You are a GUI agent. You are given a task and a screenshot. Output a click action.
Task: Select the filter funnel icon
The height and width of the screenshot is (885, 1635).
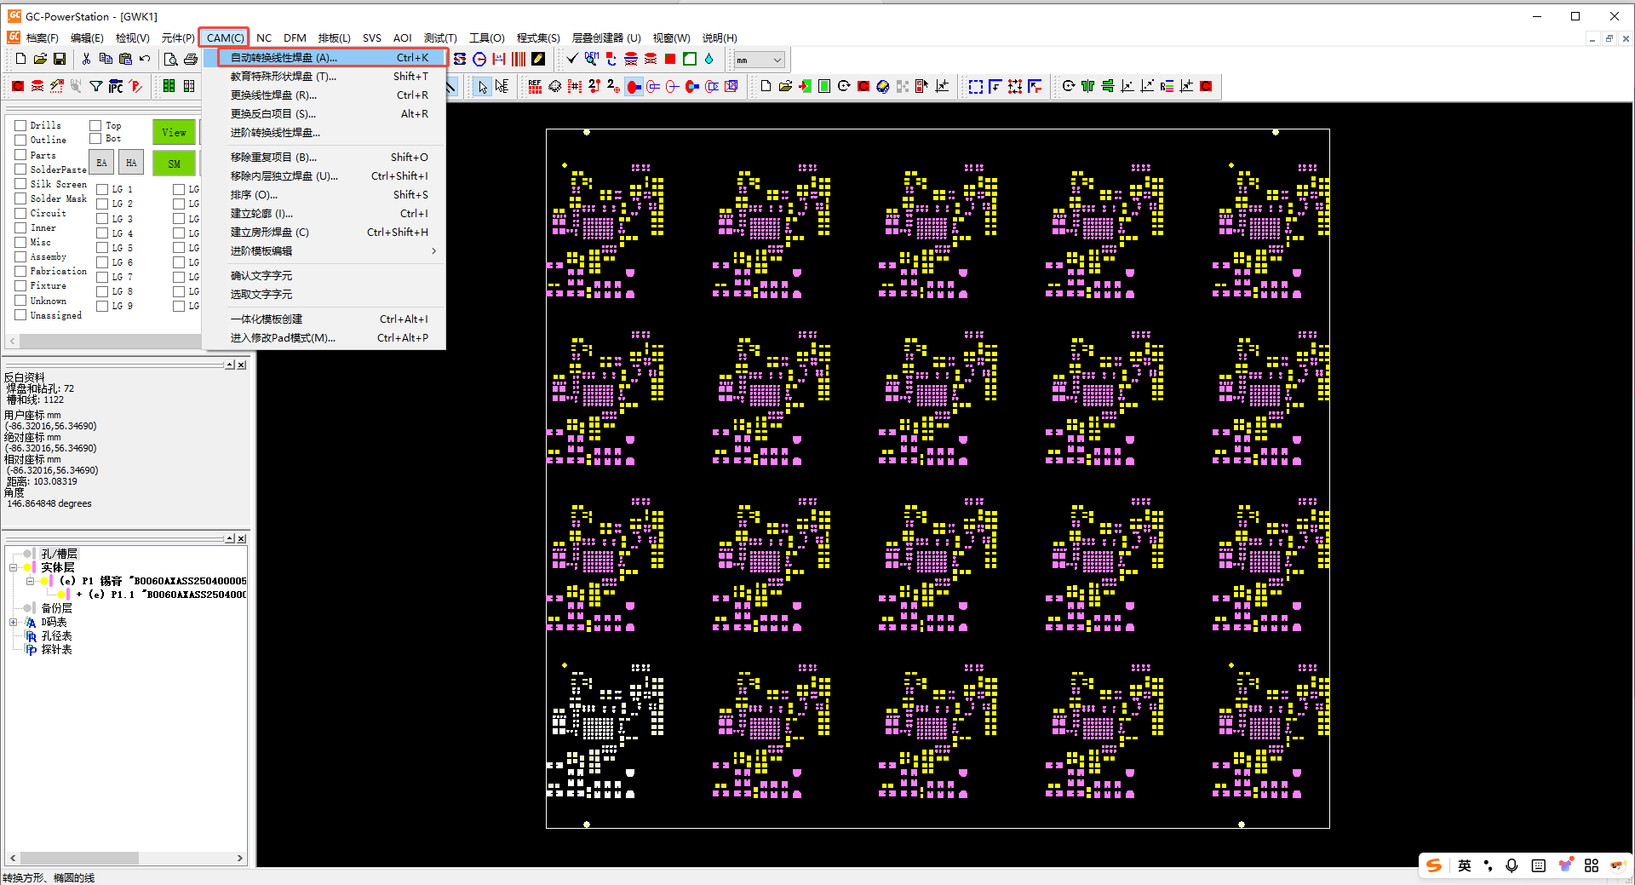coord(96,86)
